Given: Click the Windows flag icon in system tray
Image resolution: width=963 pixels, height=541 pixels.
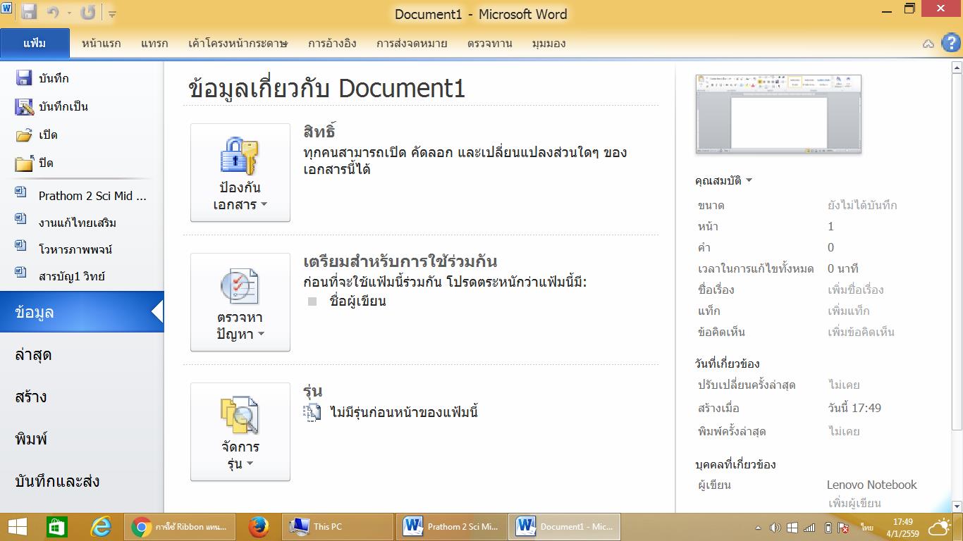Looking at the screenshot, I should coord(792,527).
